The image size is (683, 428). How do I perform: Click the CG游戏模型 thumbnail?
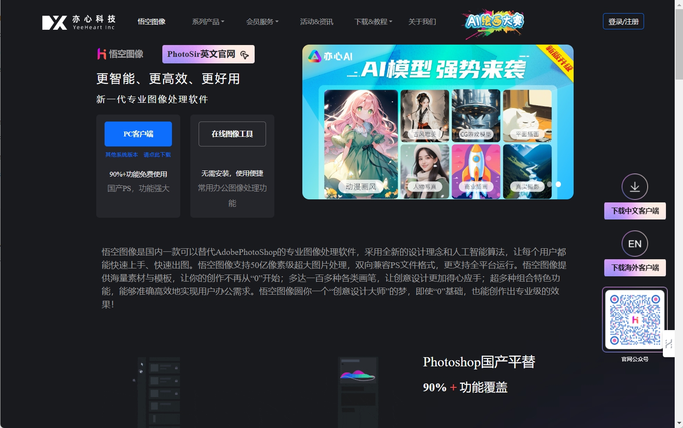pos(476,116)
